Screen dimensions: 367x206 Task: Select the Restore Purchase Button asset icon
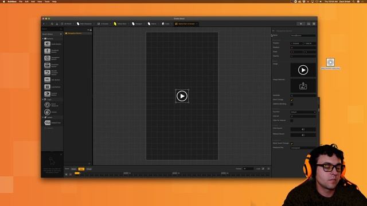coord(47,73)
